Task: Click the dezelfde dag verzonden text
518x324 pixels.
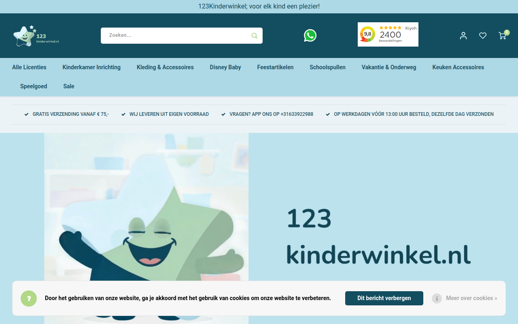Action: 414,114
